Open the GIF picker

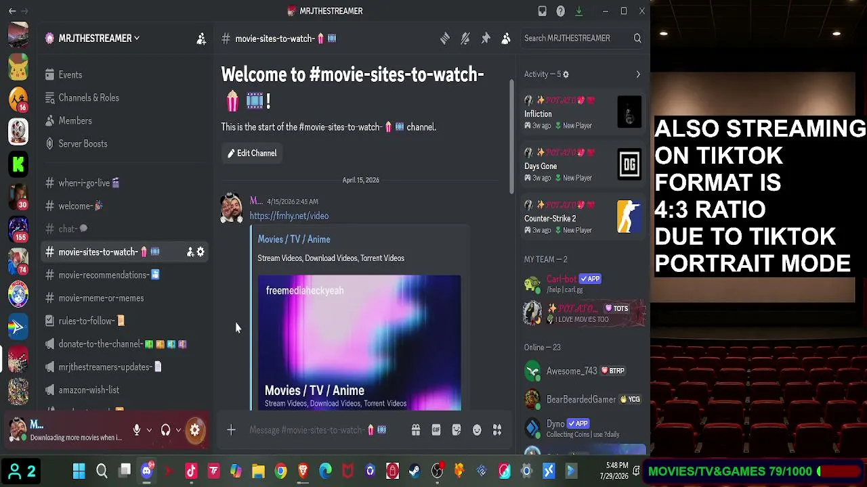click(x=436, y=430)
